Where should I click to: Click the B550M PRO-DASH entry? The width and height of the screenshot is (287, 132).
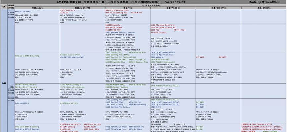pyautogui.click(x=114, y=27)
